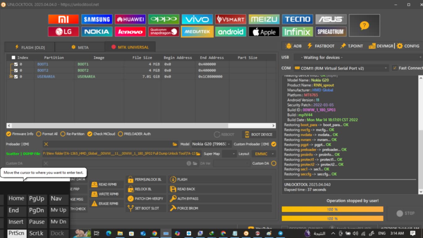Viewport: 423px width, 238px height.
Task: Select the Xiaomi brand logo
Action: 63,19
